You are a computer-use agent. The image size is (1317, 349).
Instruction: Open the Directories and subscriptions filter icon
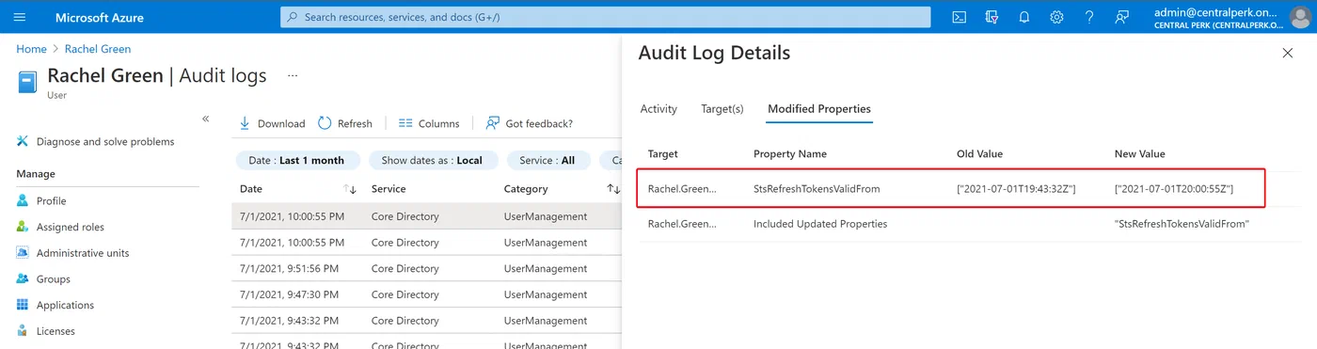coord(992,17)
